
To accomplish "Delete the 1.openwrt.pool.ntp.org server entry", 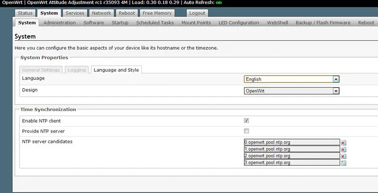I will pos(343,149).
